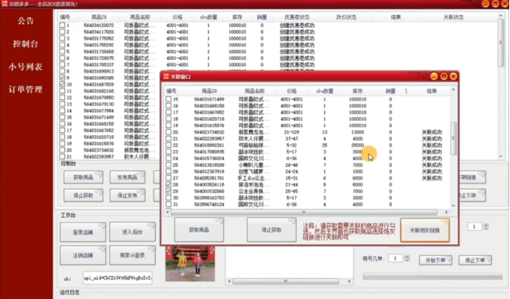510x299 pixels.
Task: Uncheck row 28 in 关联窗口 list
Action: 168,184
